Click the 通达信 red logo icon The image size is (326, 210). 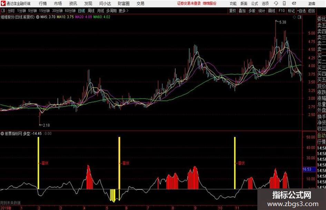(3, 3)
